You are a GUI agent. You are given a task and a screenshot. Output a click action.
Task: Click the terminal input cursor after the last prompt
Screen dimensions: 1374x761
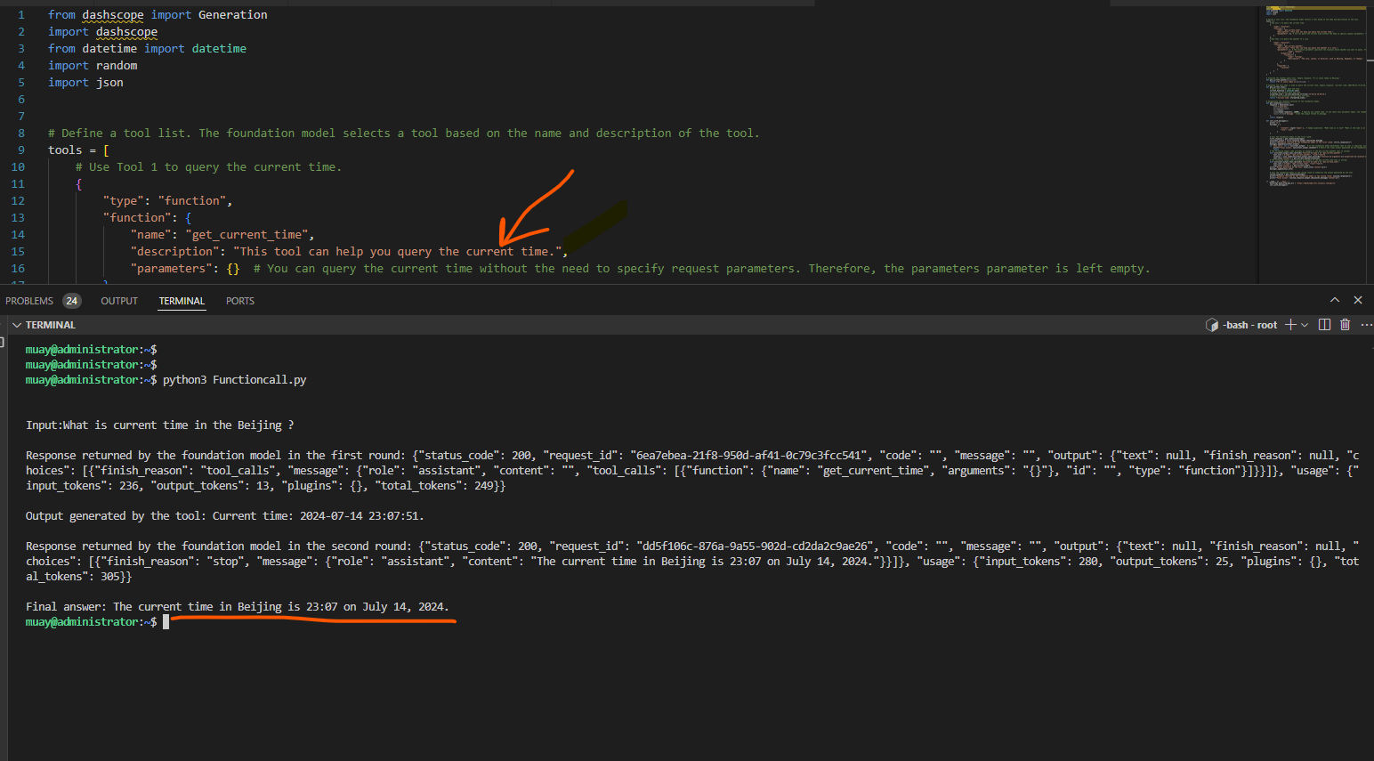tap(166, 622)
